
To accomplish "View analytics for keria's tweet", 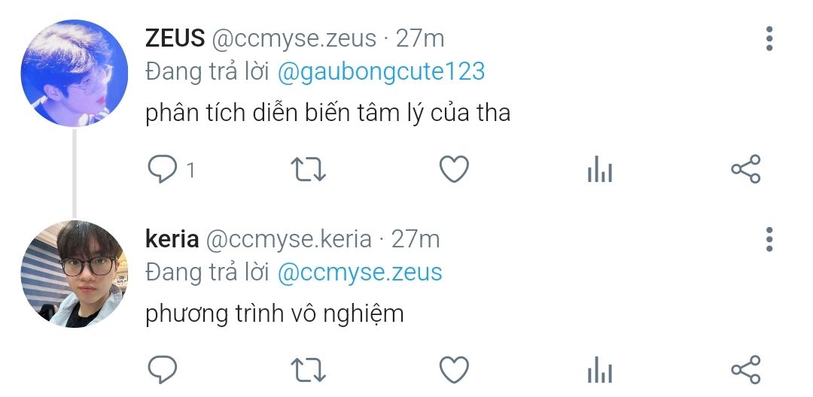I will (600, 371).
